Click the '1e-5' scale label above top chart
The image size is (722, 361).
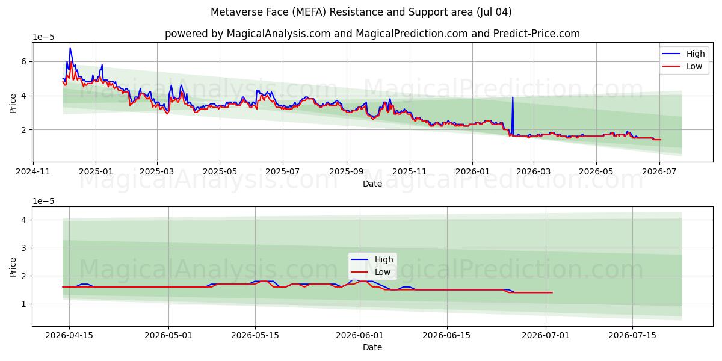tap(43, 37)
